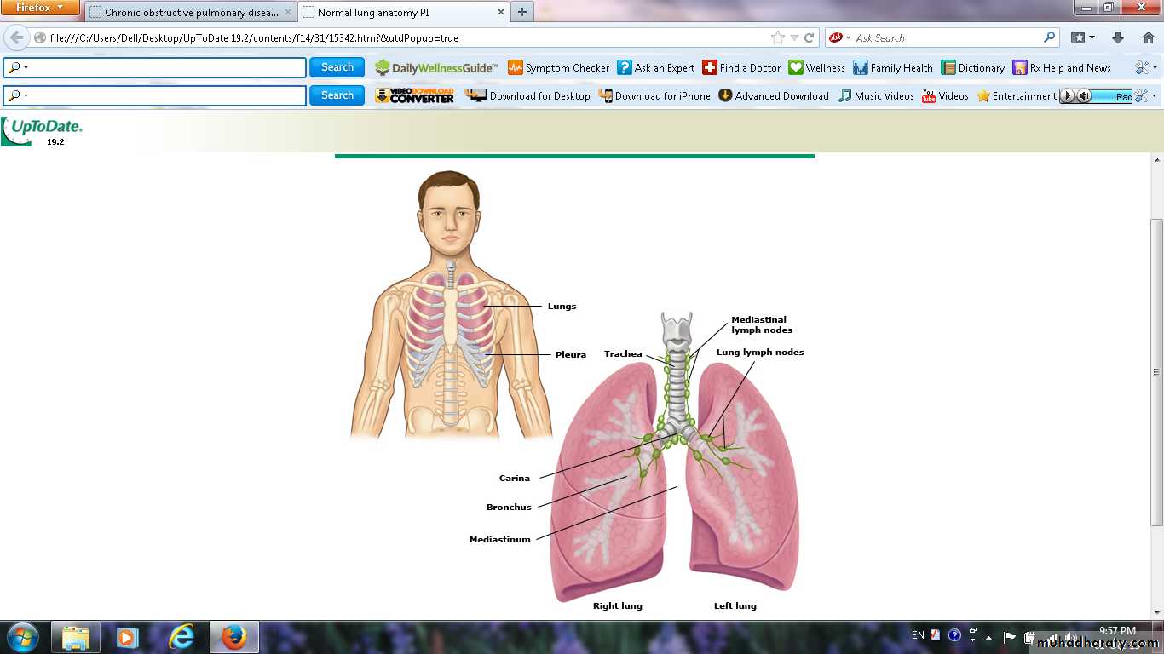Image resolution: width=1164 pixels, height=654 pixels.
Task: Mute the toolbar radio player
Action: pyautogui.click(x=1084, y=96)
